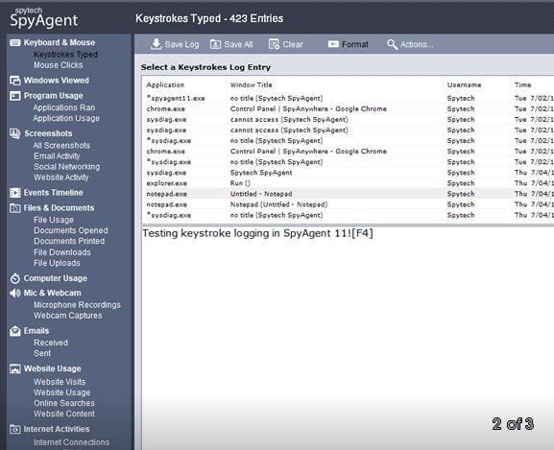Click the Actions magnifier icon
554x450 pixels.
click(392, 44)
